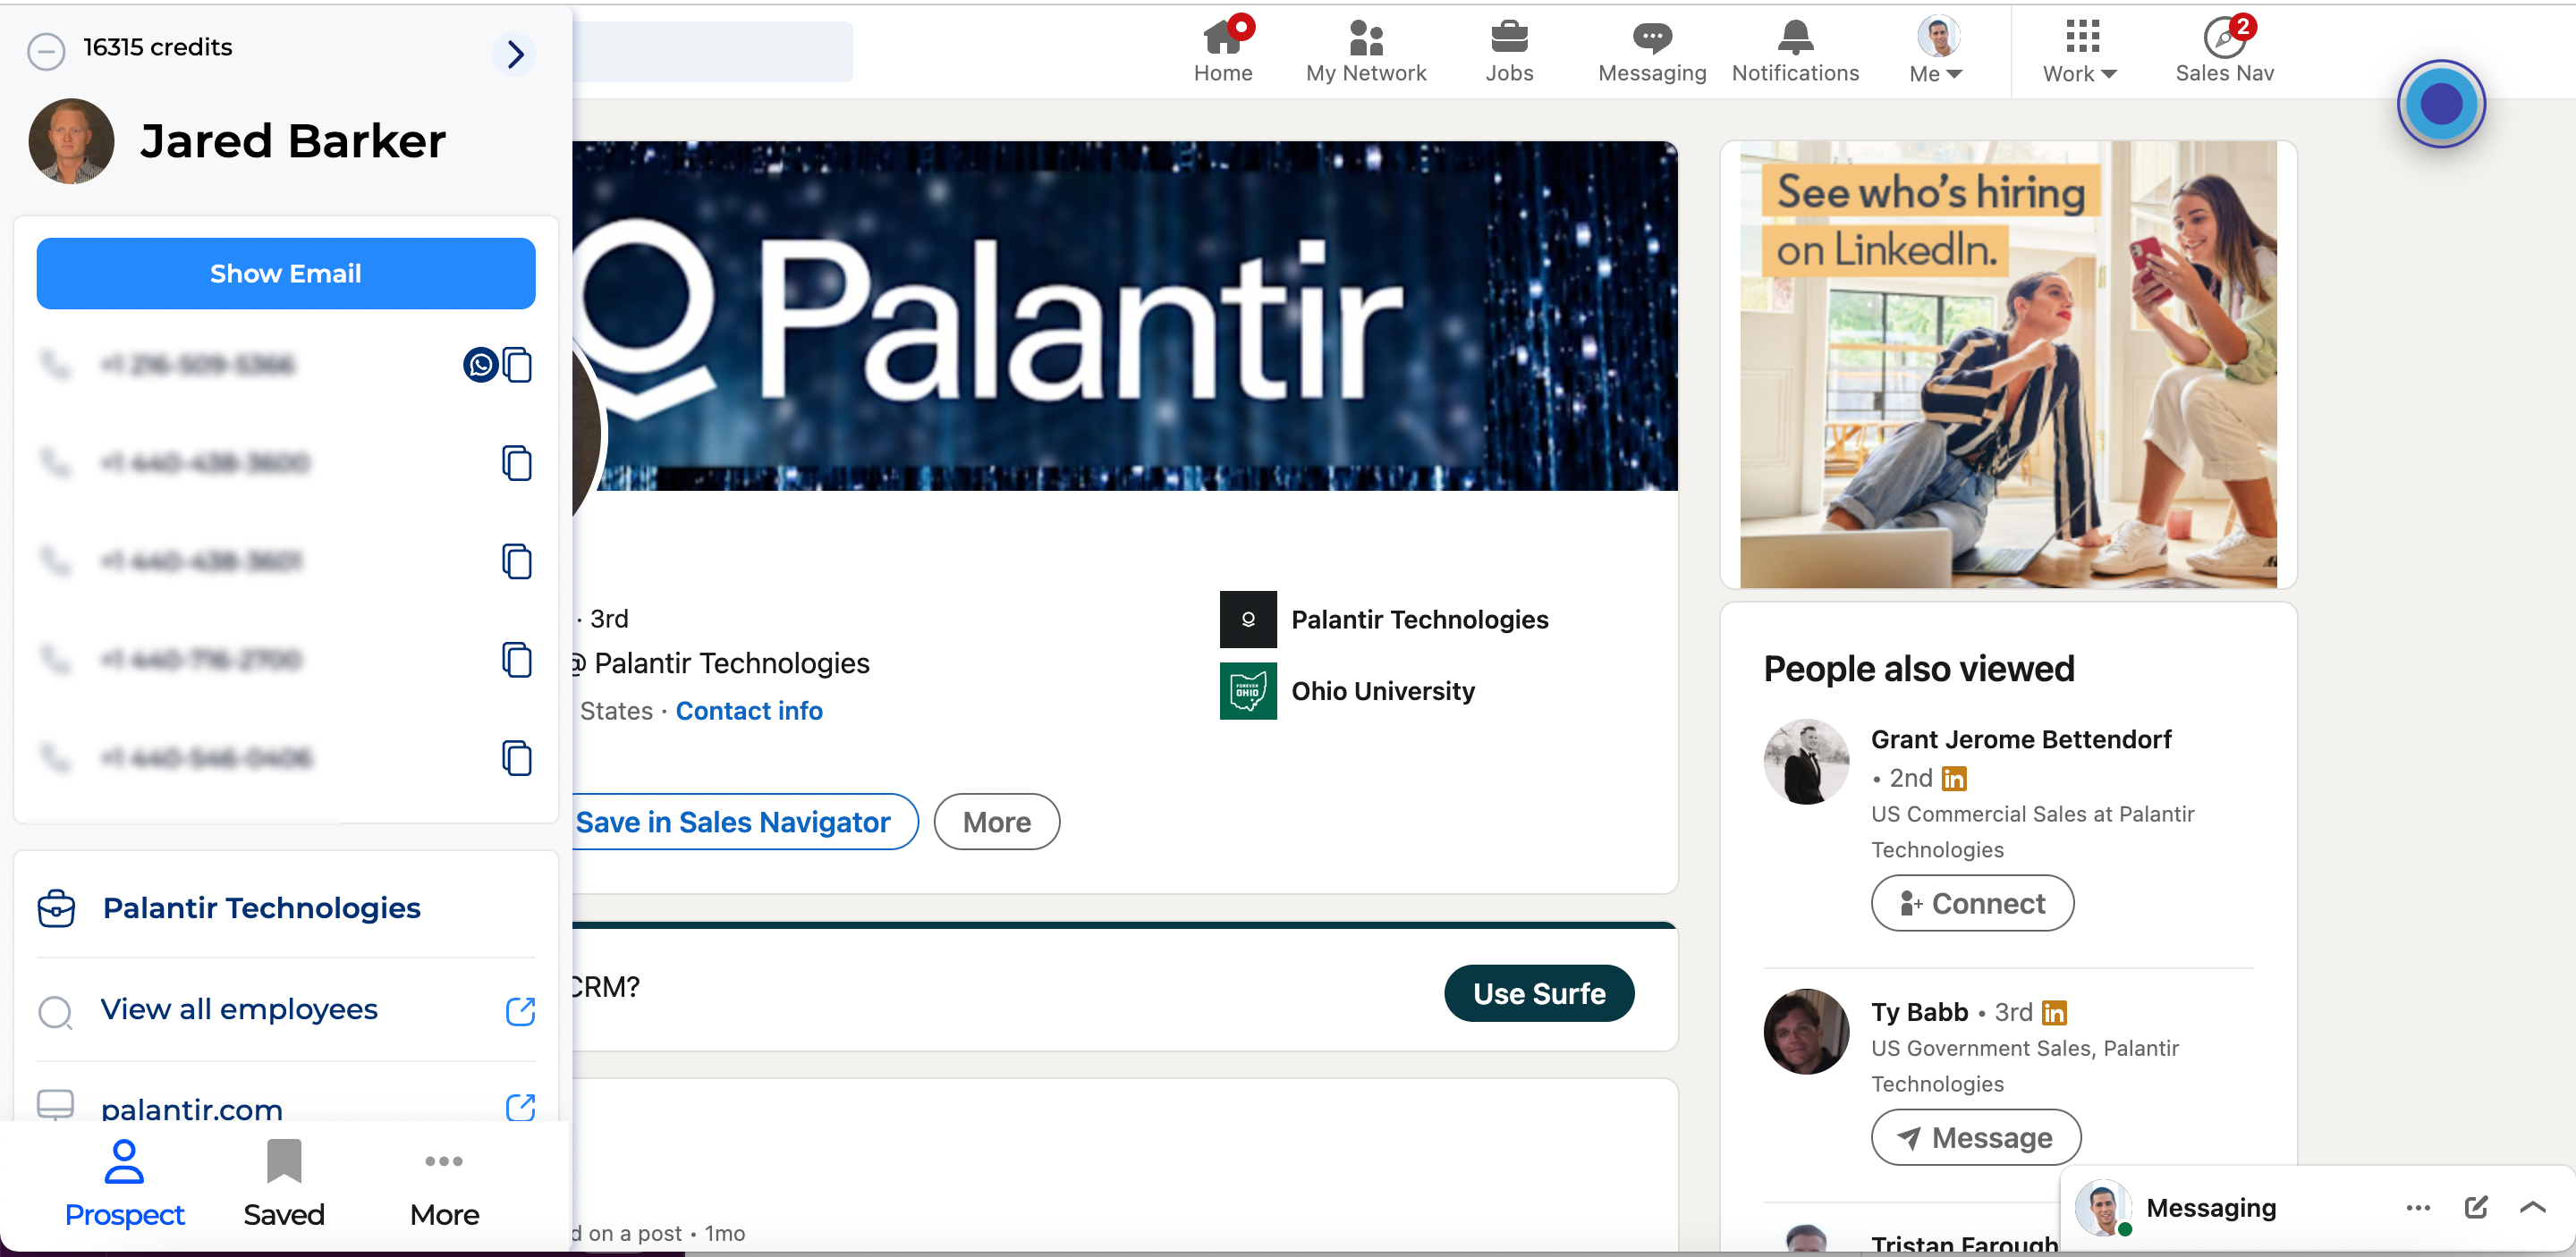Click the Palantir banner image
The width and height of the screenshot is (2576, 1257).
pos(1125,316)
